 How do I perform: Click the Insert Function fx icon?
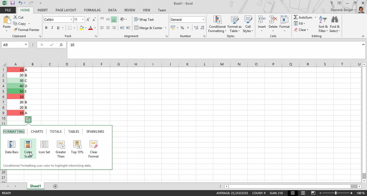point(61,45)
